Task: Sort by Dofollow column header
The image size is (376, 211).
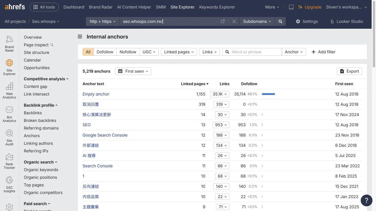Action: coord(249,84)
